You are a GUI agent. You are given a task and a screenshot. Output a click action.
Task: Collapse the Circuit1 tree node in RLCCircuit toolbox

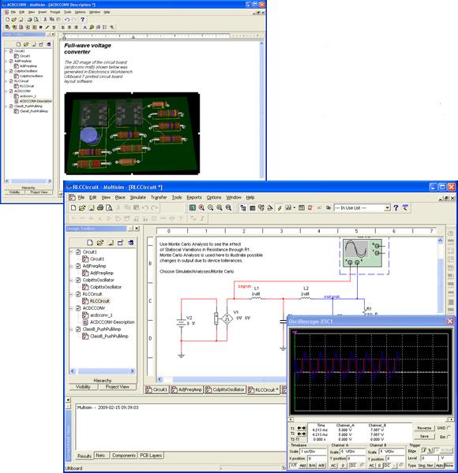click(x=72, y=252)
